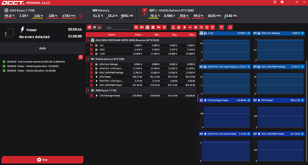308x165 pixels.
Task: Click the graph panel vertical scrollbar
Action: tap(306, 111)
